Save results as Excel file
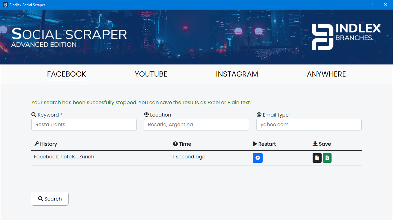This screenshot has width=393, height=221. tap(327, 158)
